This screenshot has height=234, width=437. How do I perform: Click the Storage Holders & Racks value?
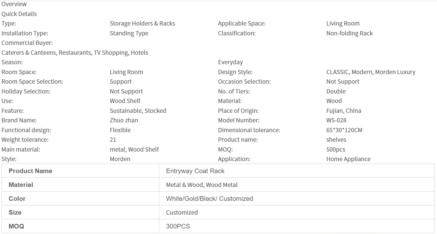click(x=142, y=23)
